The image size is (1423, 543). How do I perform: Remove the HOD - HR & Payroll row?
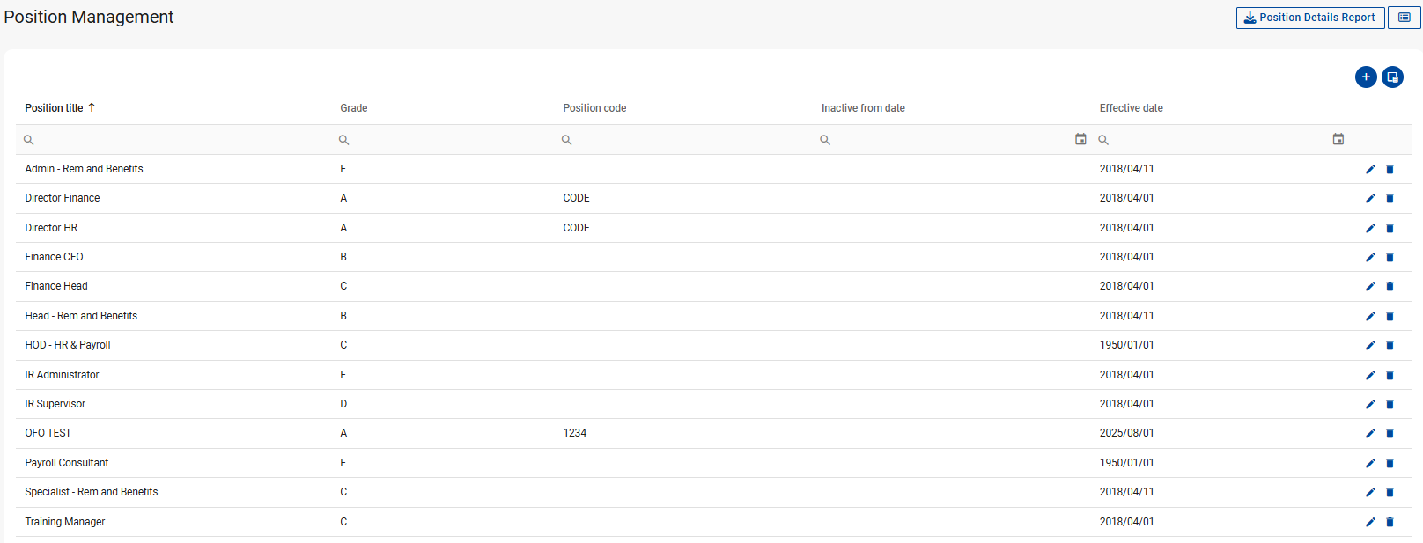[1390, 345]
